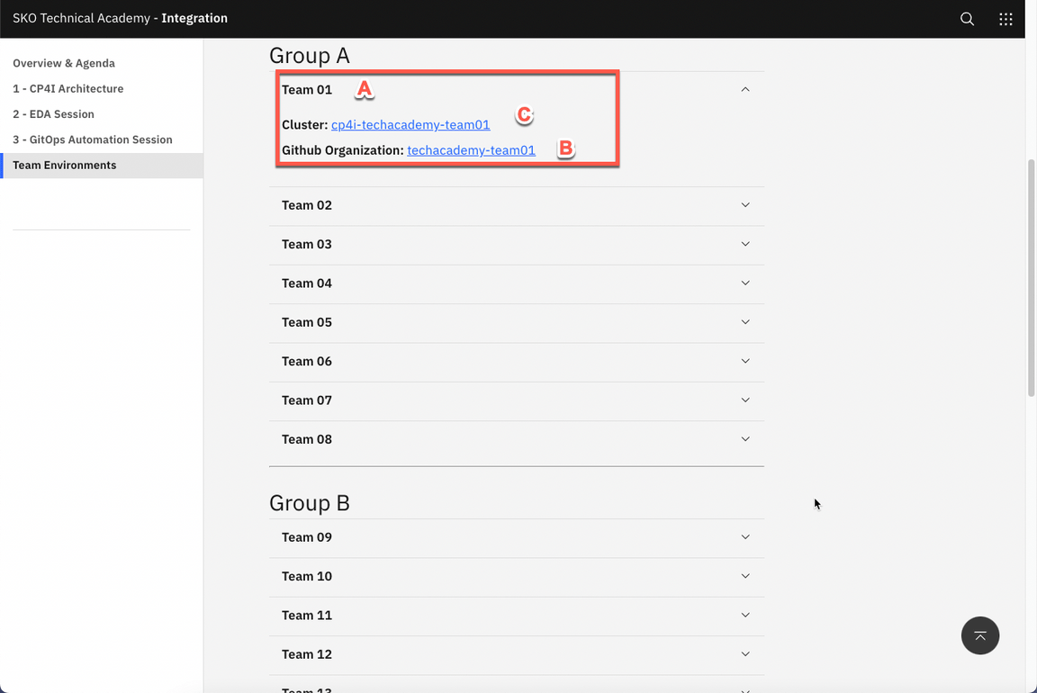The height and width of the screenshot is (693, 1037).
Task: Go to Overview & Agenda page
Action: [x=64, y=64]
